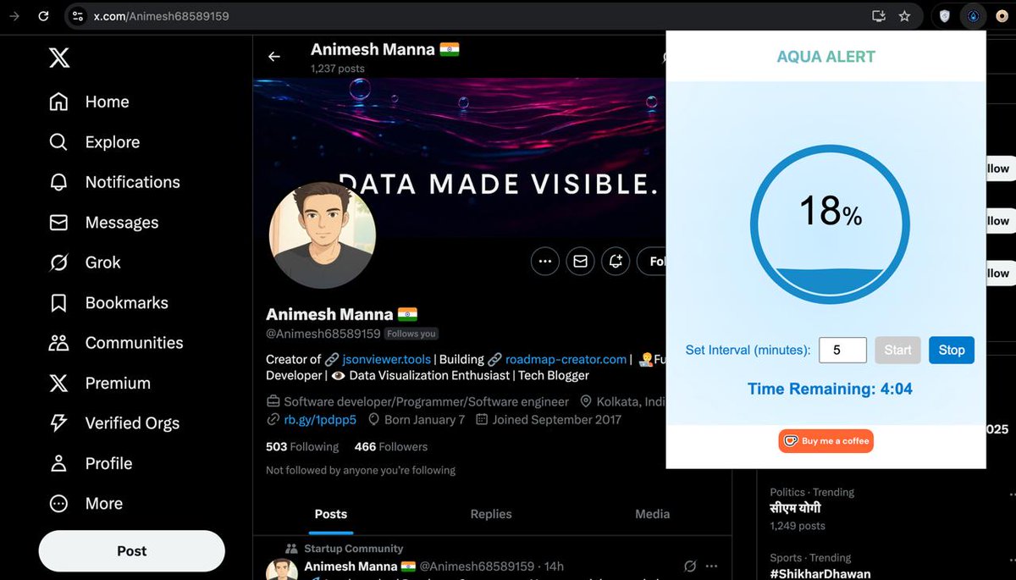Reload the page in the browser toolbar
This screenshot has width=1016, height=580.
(x=43, y=15)
